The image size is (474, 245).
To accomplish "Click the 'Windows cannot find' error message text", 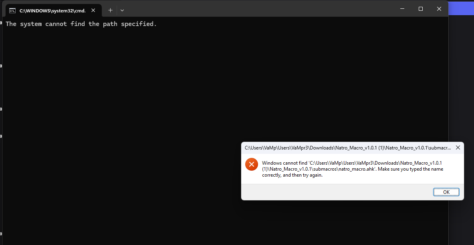I will coord(353,169).
